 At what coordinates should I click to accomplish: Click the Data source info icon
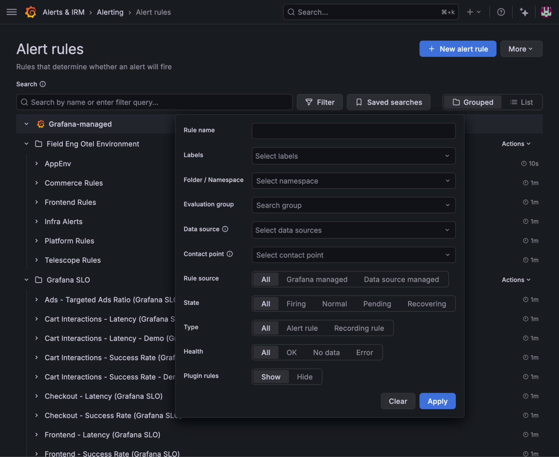pos(225,229)
